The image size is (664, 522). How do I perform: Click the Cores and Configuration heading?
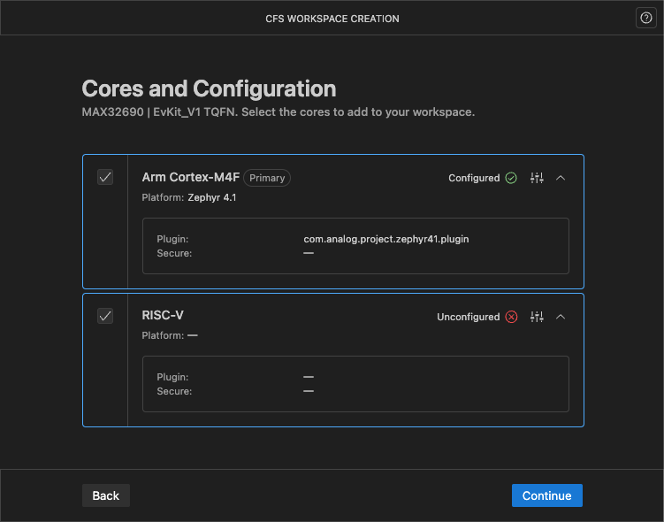click(x=209, y=89)
